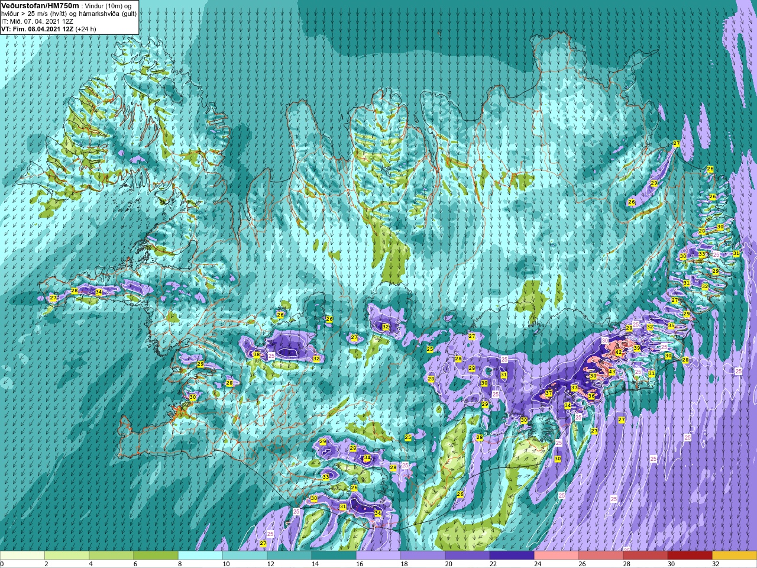
Task: Select the light green 2–4 legend swatch
Action: click(x=67, y=556)
